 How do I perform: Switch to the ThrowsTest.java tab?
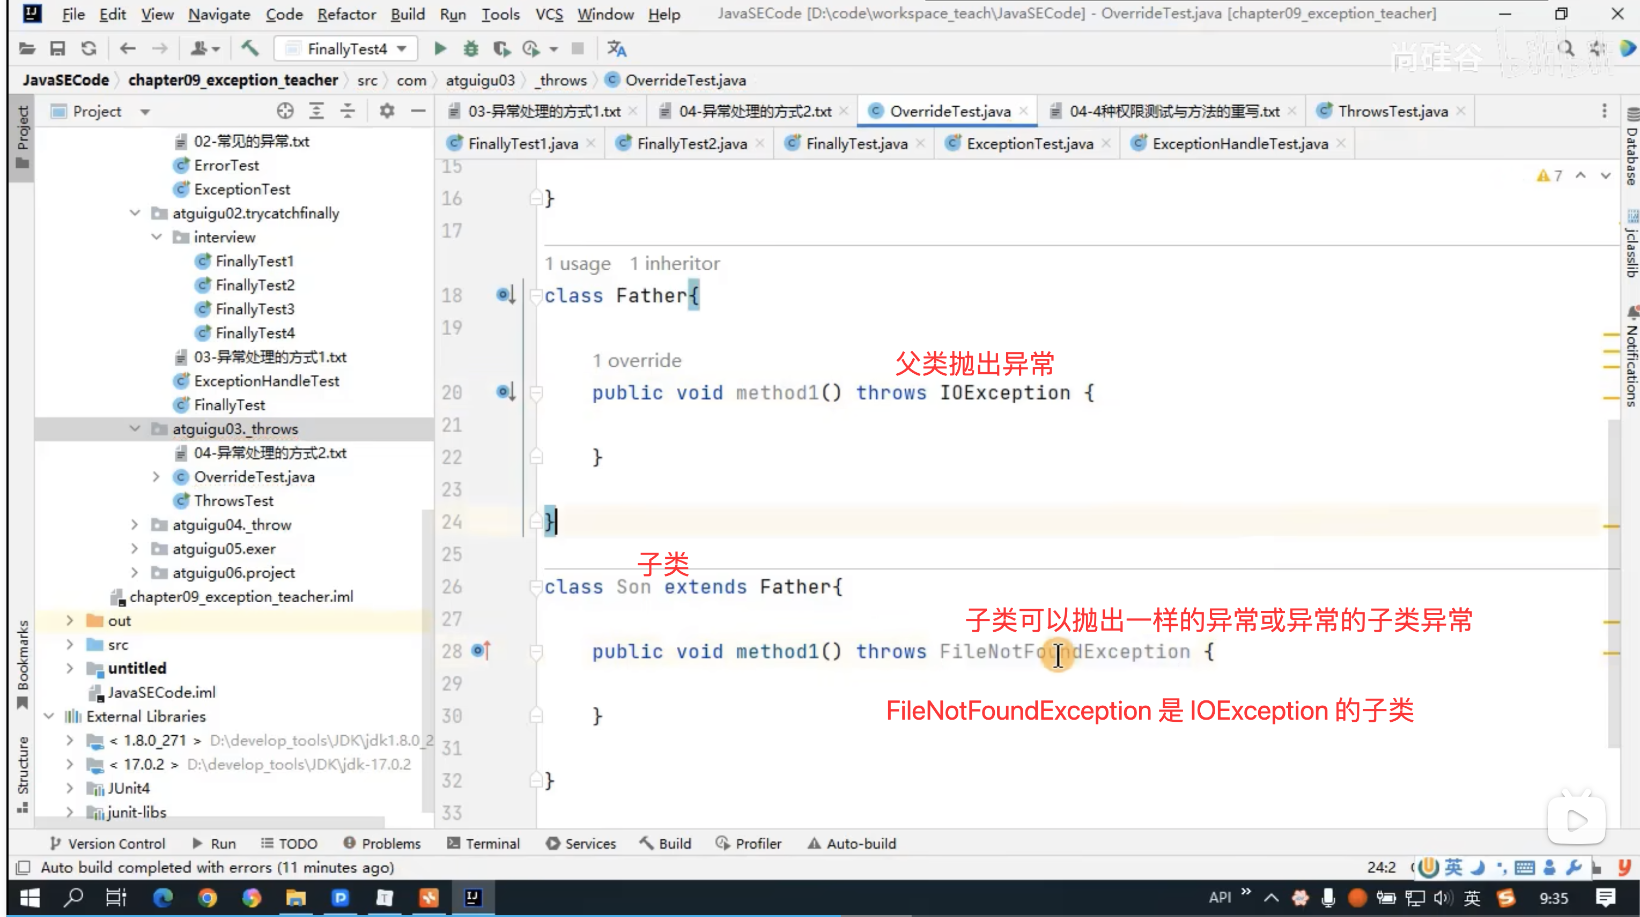point(1392,111)
